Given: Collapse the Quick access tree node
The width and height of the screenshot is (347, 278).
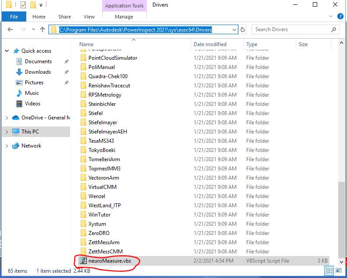Looking at the screenshot, I should 7,51.
